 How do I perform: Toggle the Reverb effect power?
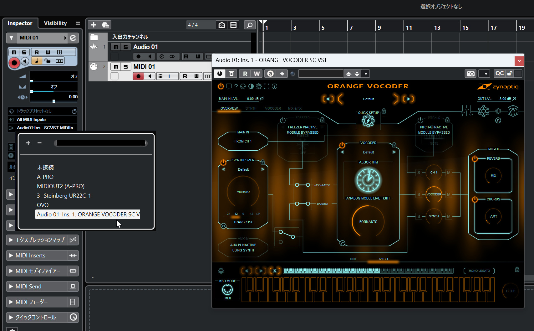pos(475,159)
